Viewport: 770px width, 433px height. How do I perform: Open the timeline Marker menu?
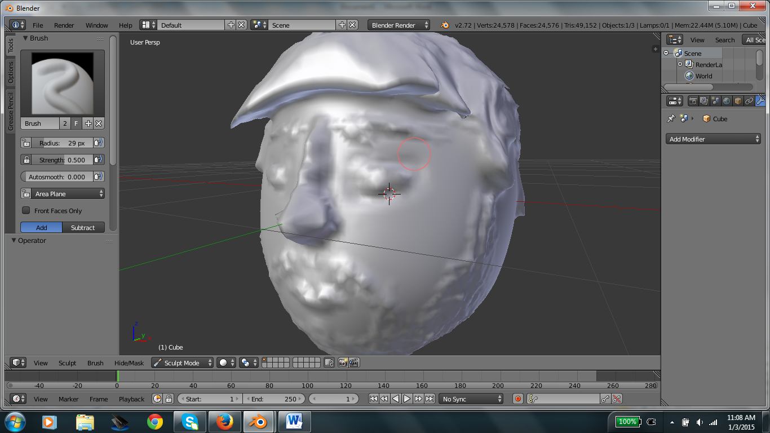[69, 399]
